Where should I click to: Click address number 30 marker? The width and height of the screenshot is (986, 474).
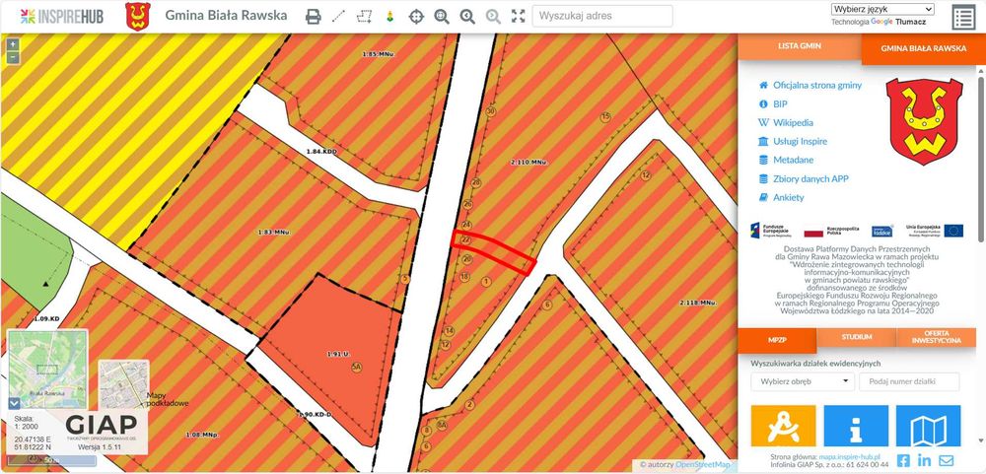pyautogui.click(x=491, y=110)
